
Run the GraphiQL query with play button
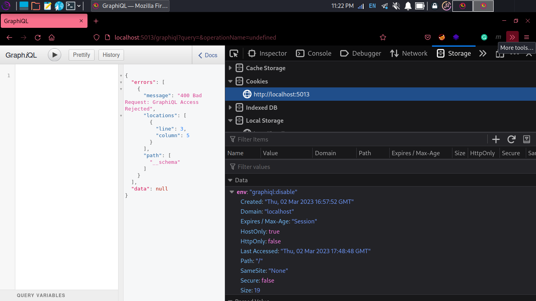[x=55, y=55]
